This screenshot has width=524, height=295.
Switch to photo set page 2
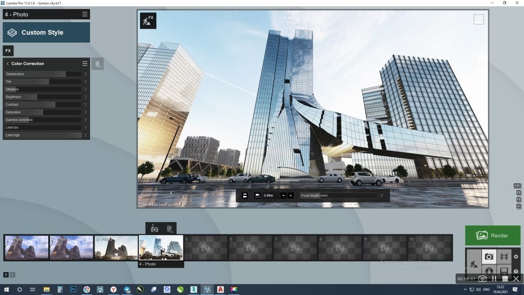coord(12,275)
